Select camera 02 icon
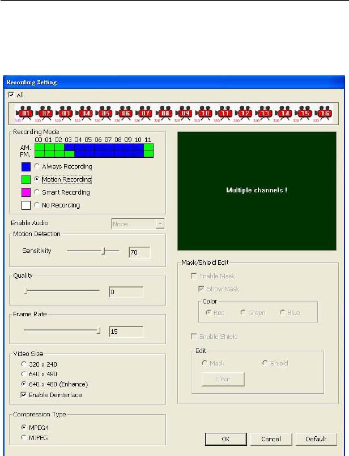349x456 pixels. click(44, 112)
